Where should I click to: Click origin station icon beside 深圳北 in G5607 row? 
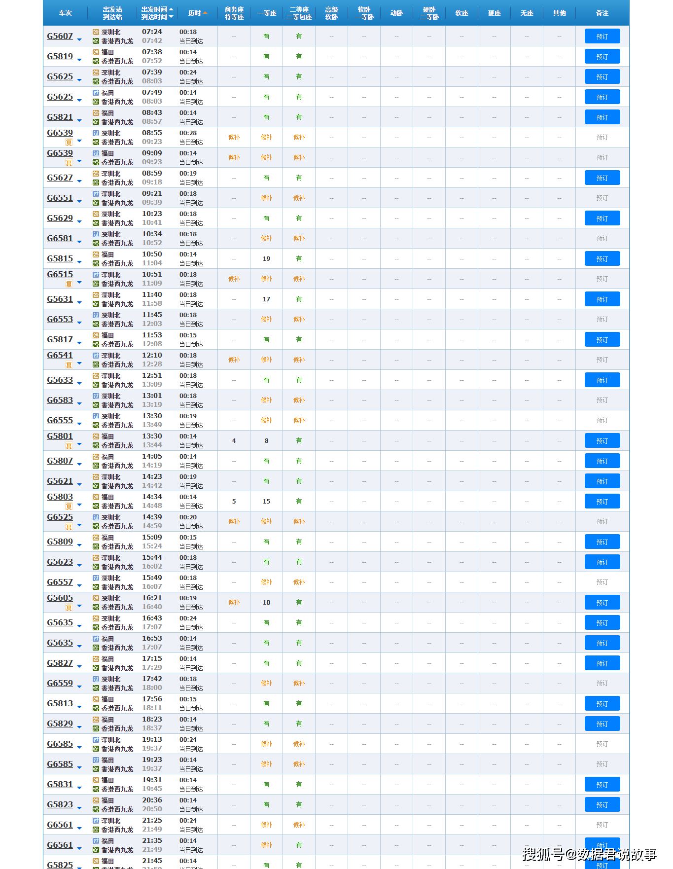(96, 32)
